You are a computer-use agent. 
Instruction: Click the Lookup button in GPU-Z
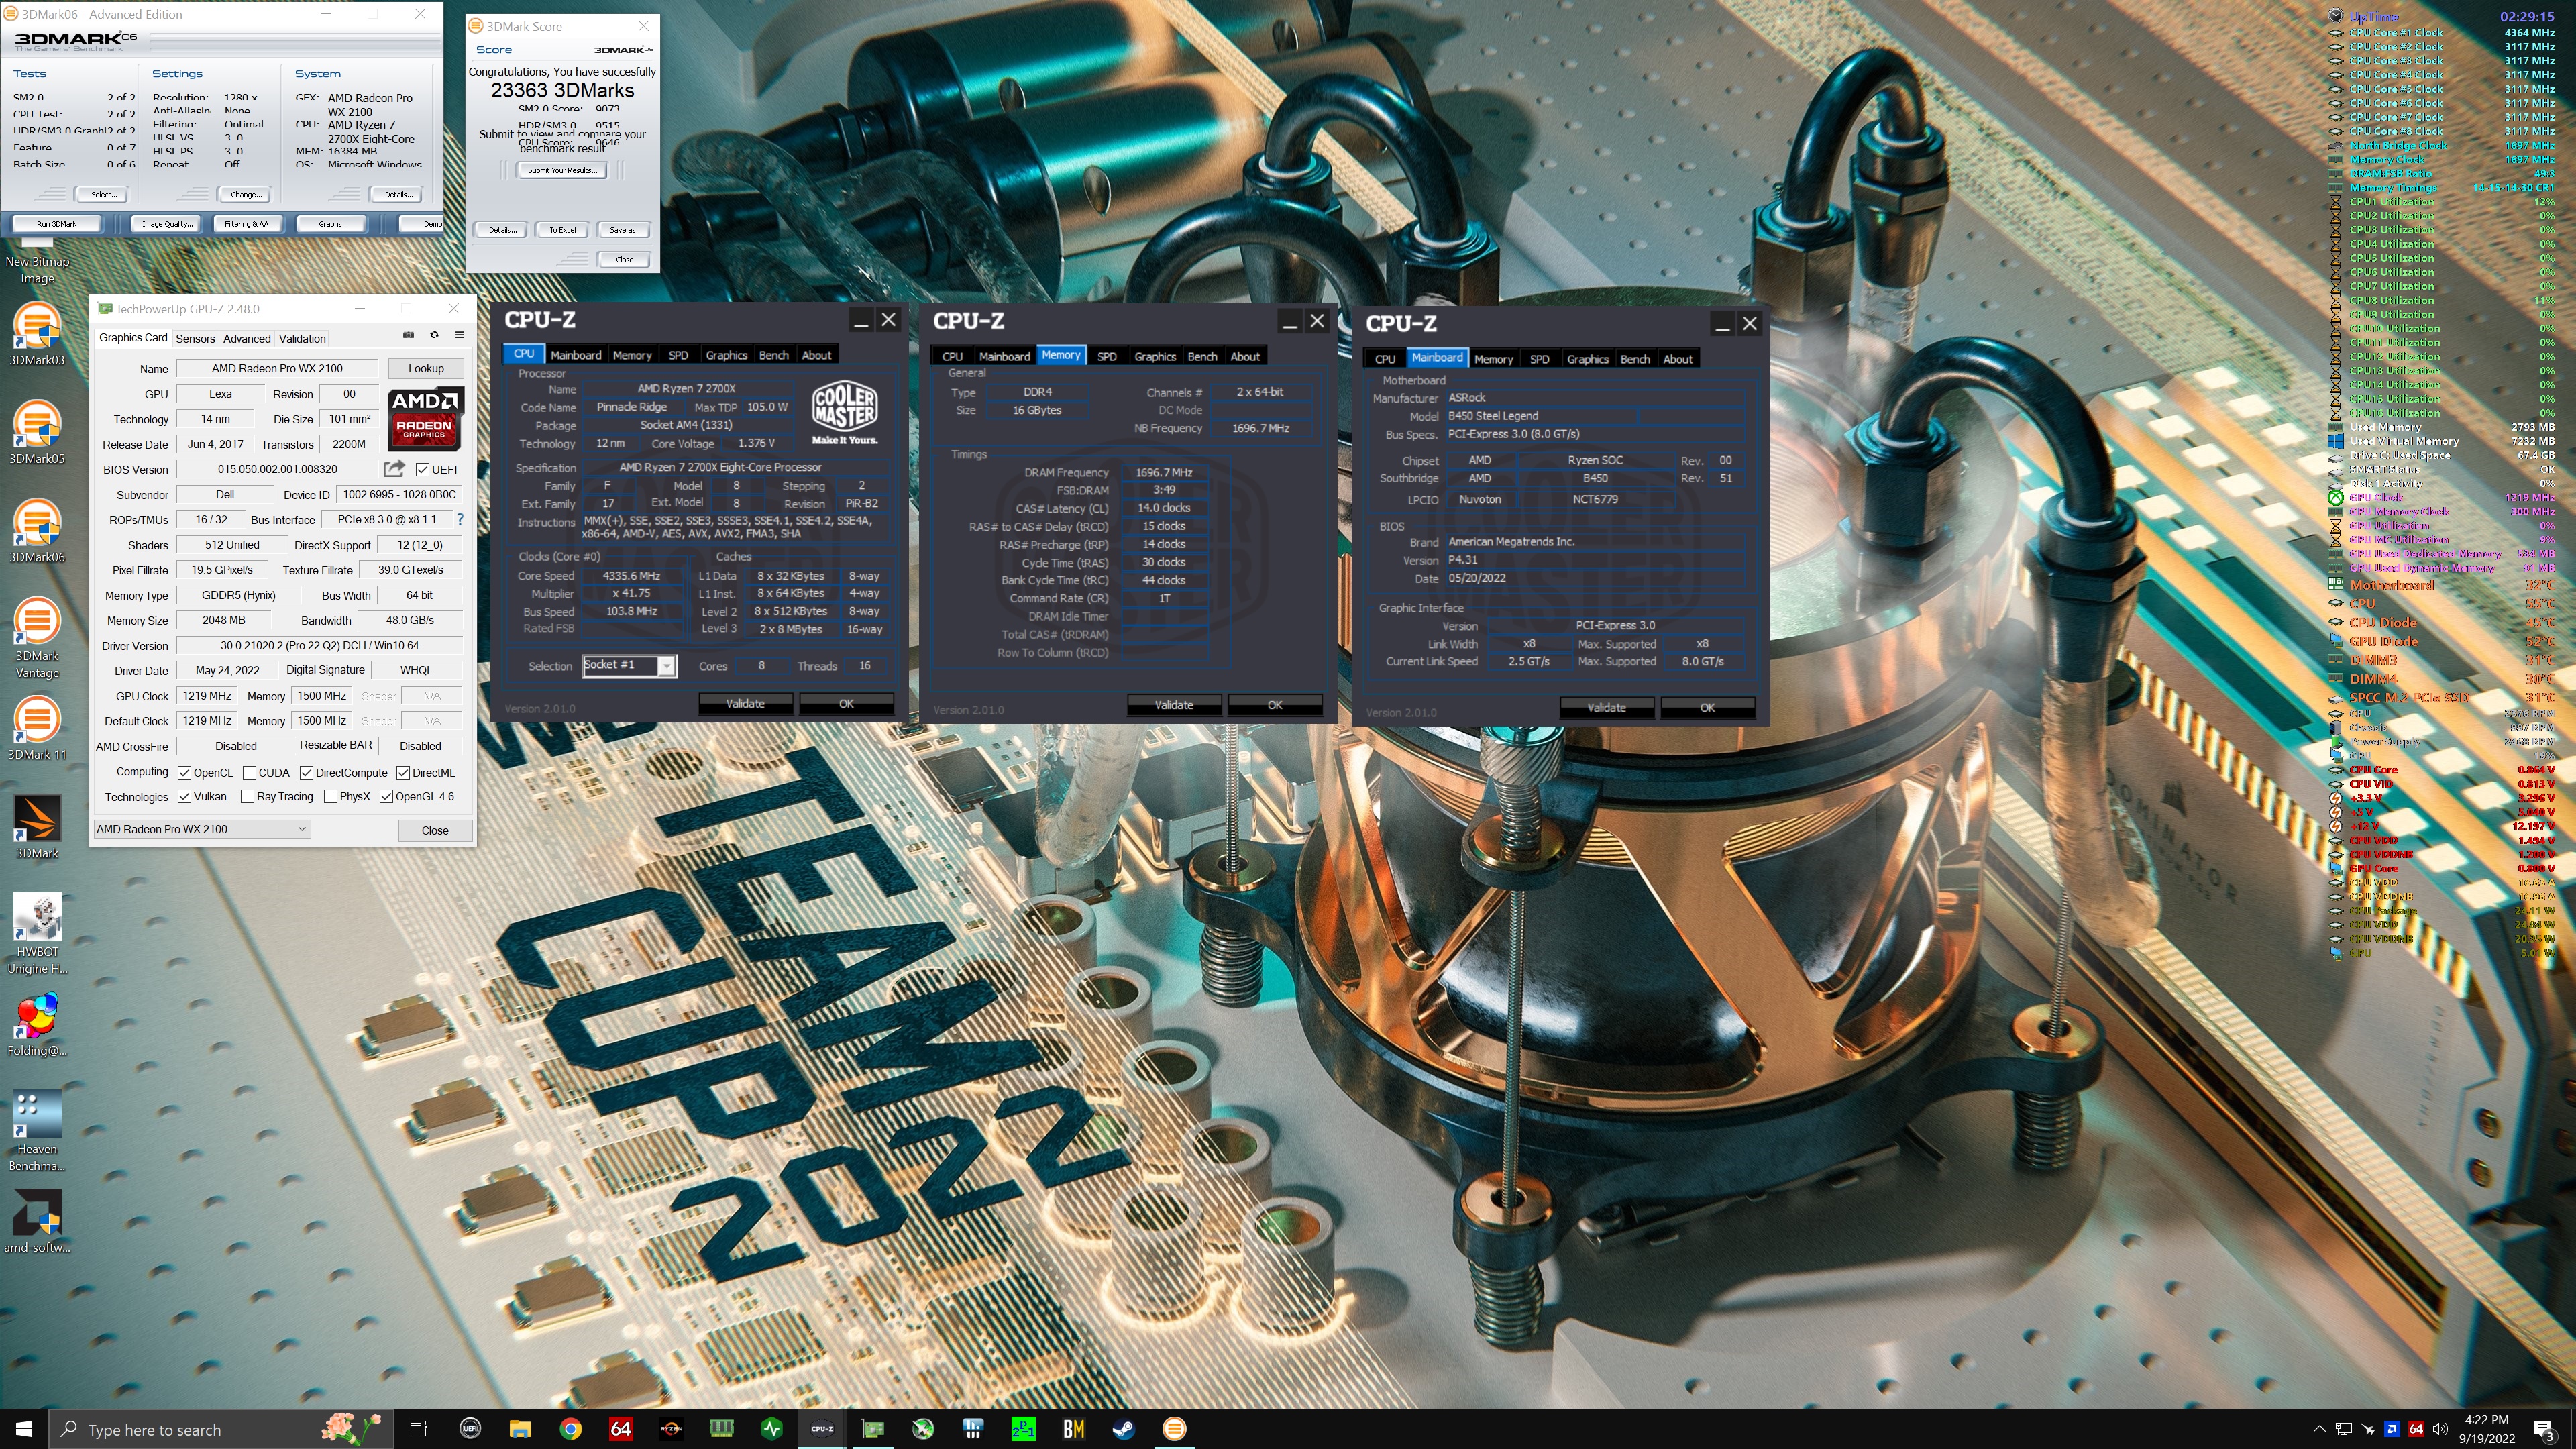coord(426,369)
